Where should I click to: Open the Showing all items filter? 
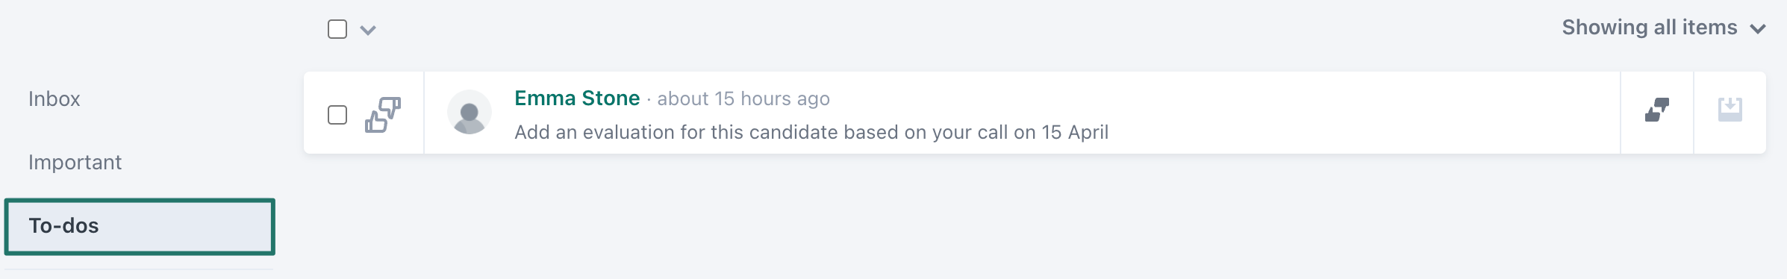[x=1664, y=28]
